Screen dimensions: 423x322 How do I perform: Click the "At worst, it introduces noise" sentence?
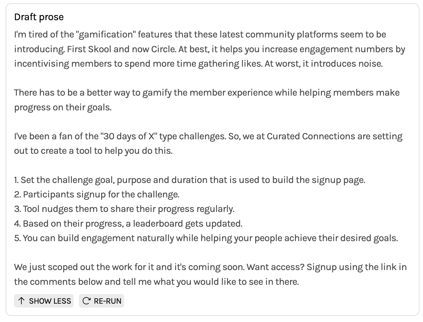click(x=323, y=64)
